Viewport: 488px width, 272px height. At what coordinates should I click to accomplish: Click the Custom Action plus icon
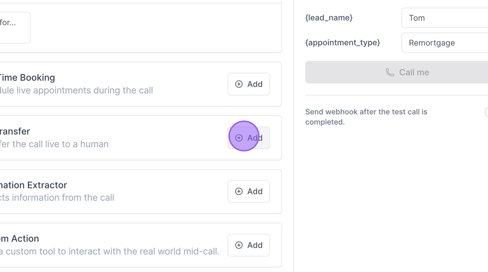[239, 245]
